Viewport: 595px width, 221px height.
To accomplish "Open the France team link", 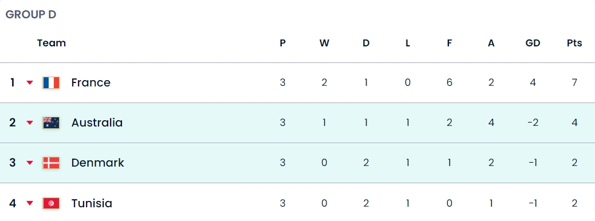I will pyautogui.click(x=90, y=82).
